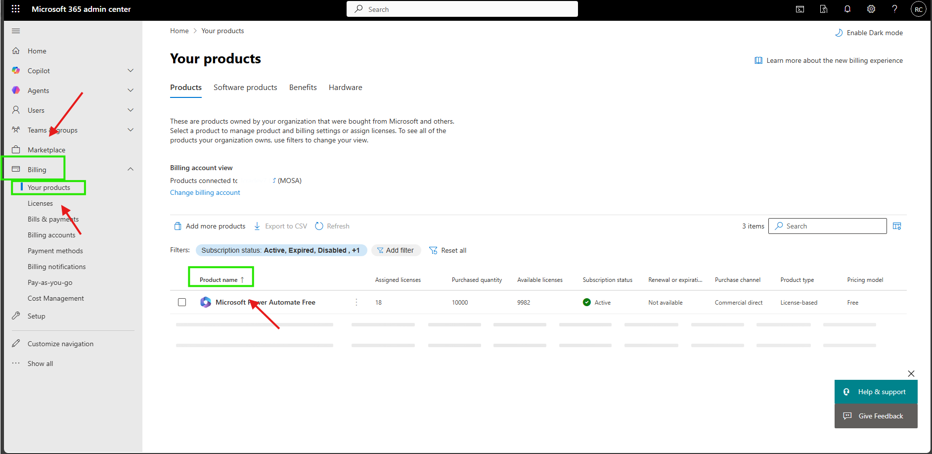Open the Subscription status filter pill
Viewport: 932px width, 454px height.
pyautogui.click(x=281, y=250)
